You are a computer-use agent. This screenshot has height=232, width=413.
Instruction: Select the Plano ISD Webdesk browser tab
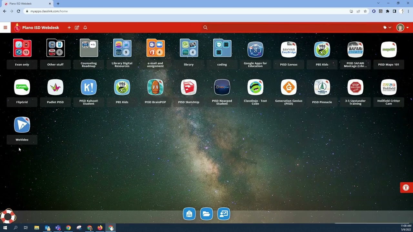tap(27, 4)
